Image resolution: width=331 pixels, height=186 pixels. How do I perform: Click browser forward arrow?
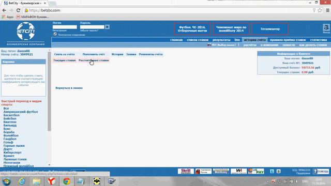point(11,10)
